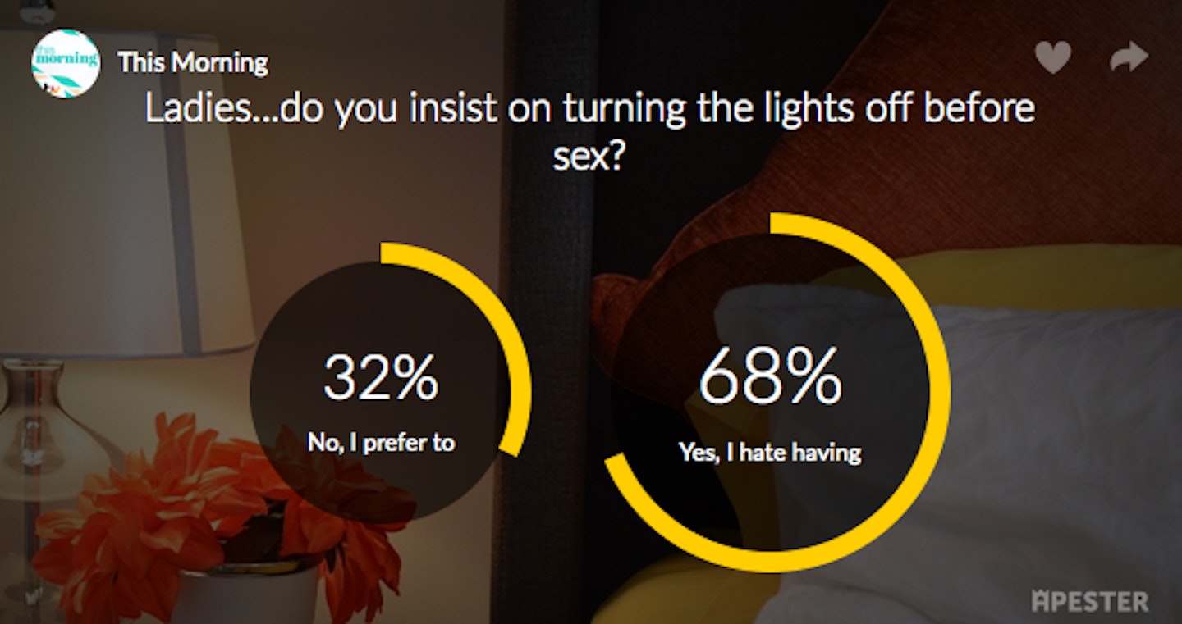Open the This Morning publisher name
Viewport: 1182px width, 624px height.
pos(193,63)
